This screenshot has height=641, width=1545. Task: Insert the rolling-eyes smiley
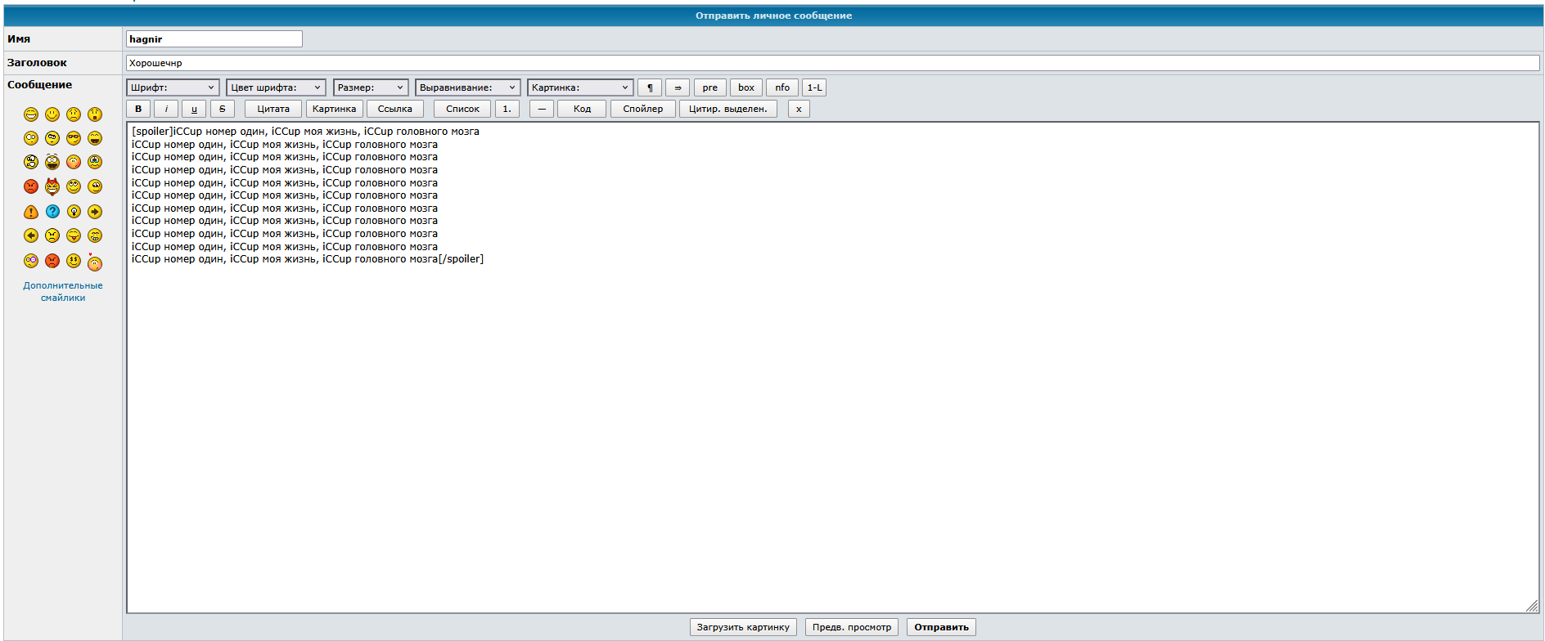(x=74, y=186)
